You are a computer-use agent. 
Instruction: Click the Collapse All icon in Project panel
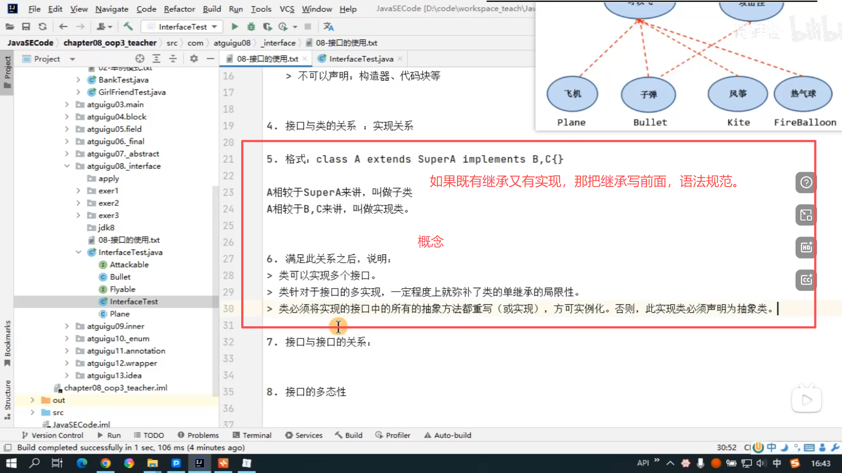173,59
